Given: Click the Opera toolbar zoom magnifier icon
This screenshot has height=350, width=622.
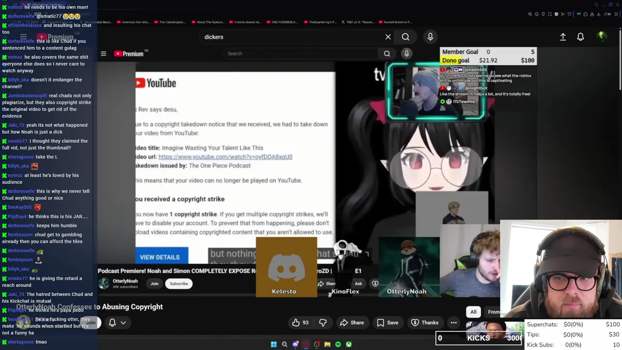Looking at the screenshot, I should [x=530, y=14].
